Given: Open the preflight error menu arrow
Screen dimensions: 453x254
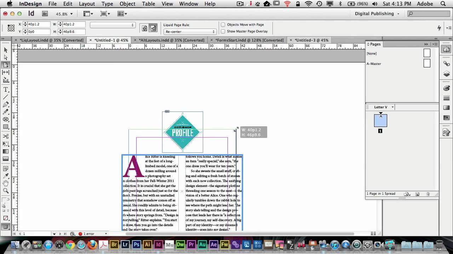Looking at the screenshot, I should [x=106, y=234].
